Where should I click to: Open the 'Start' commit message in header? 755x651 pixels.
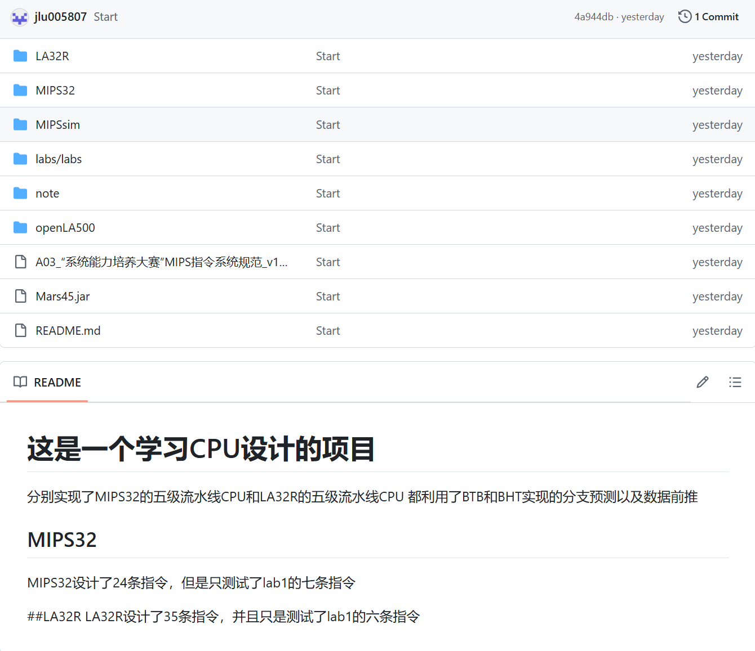point(105,17)
